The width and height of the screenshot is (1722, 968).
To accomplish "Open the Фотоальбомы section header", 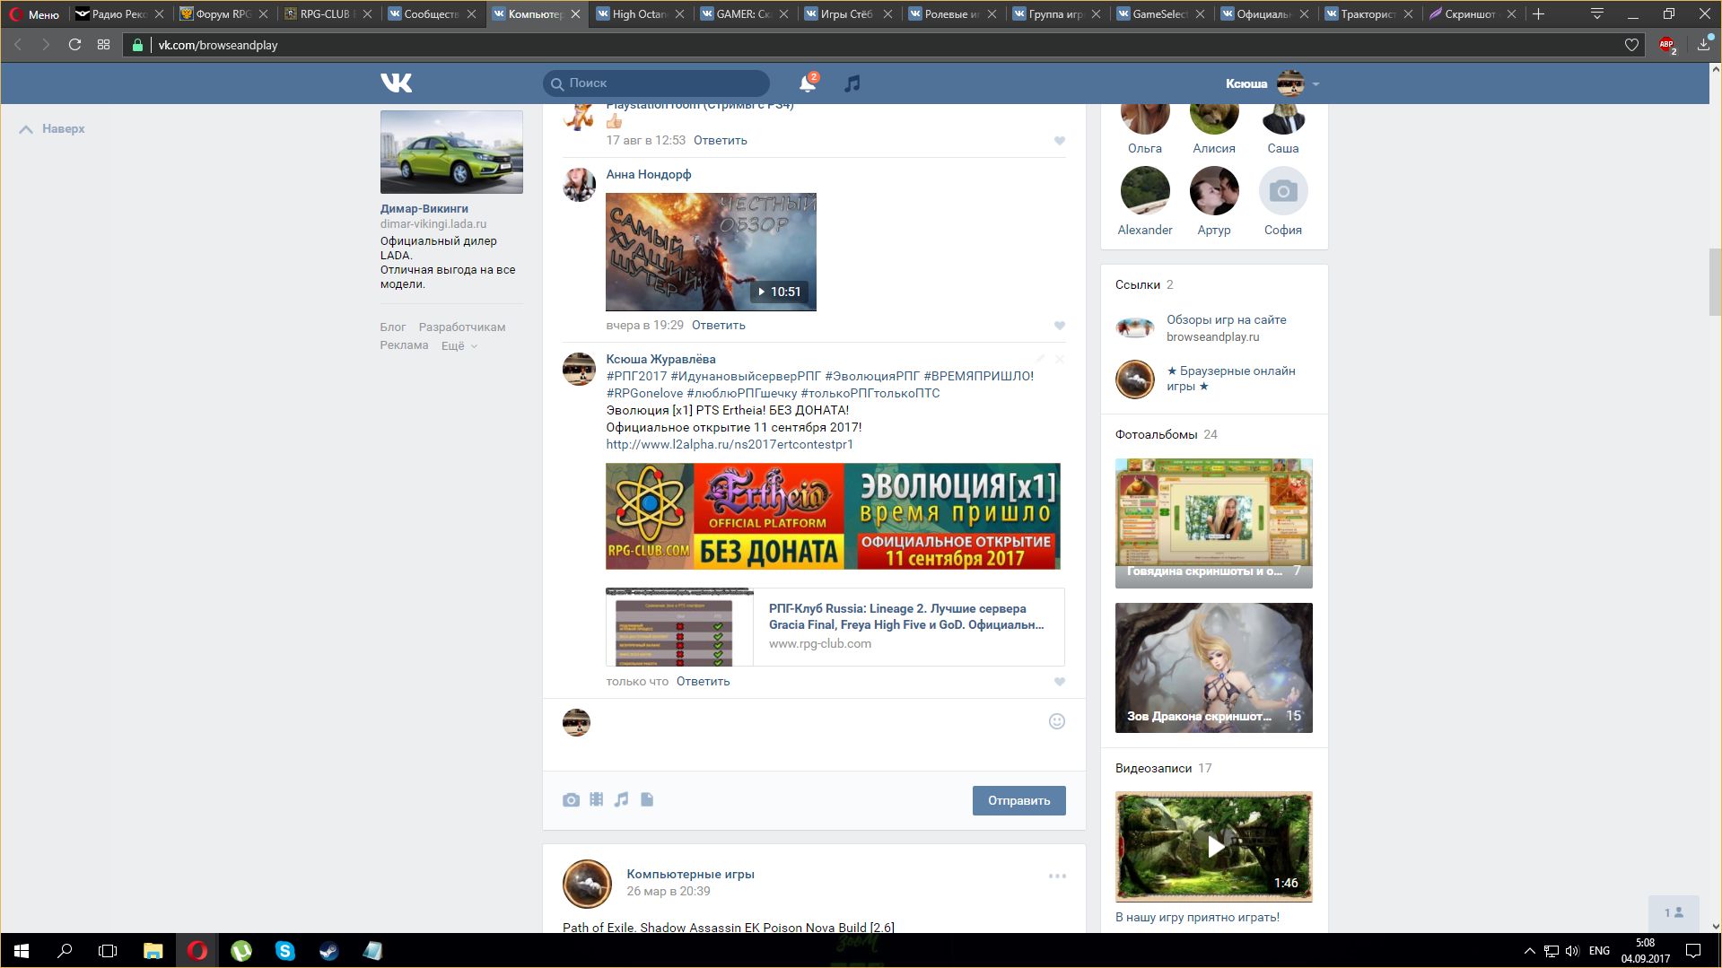I will point(1156,435).
